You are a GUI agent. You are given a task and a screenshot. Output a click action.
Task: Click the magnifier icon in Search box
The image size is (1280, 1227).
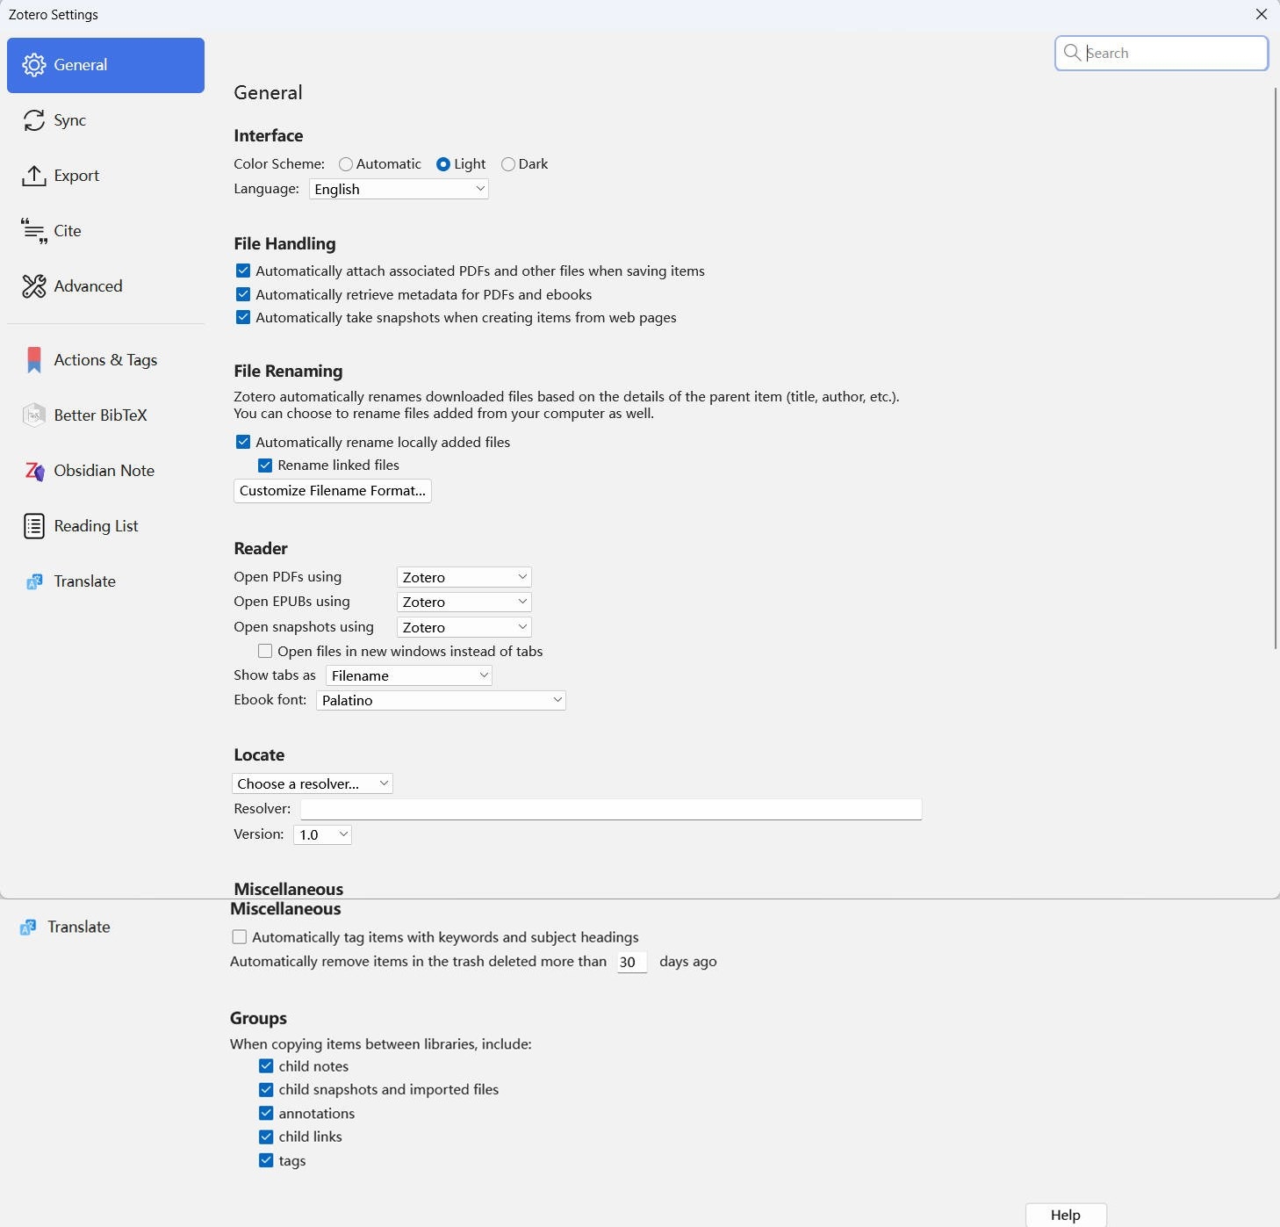point(1072,53)
